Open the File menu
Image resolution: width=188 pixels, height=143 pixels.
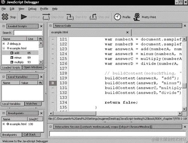click(4, 9)
